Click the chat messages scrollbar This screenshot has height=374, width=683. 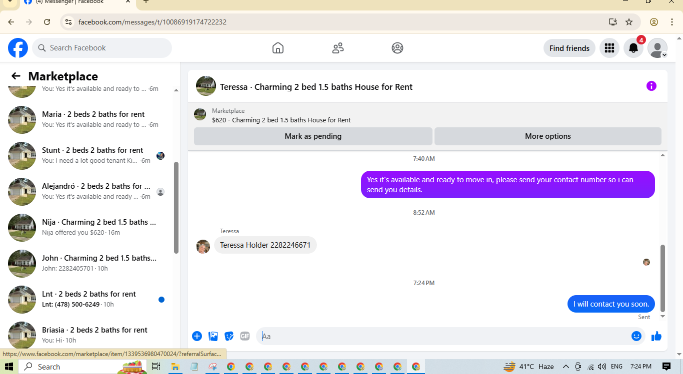coord(663,278)
